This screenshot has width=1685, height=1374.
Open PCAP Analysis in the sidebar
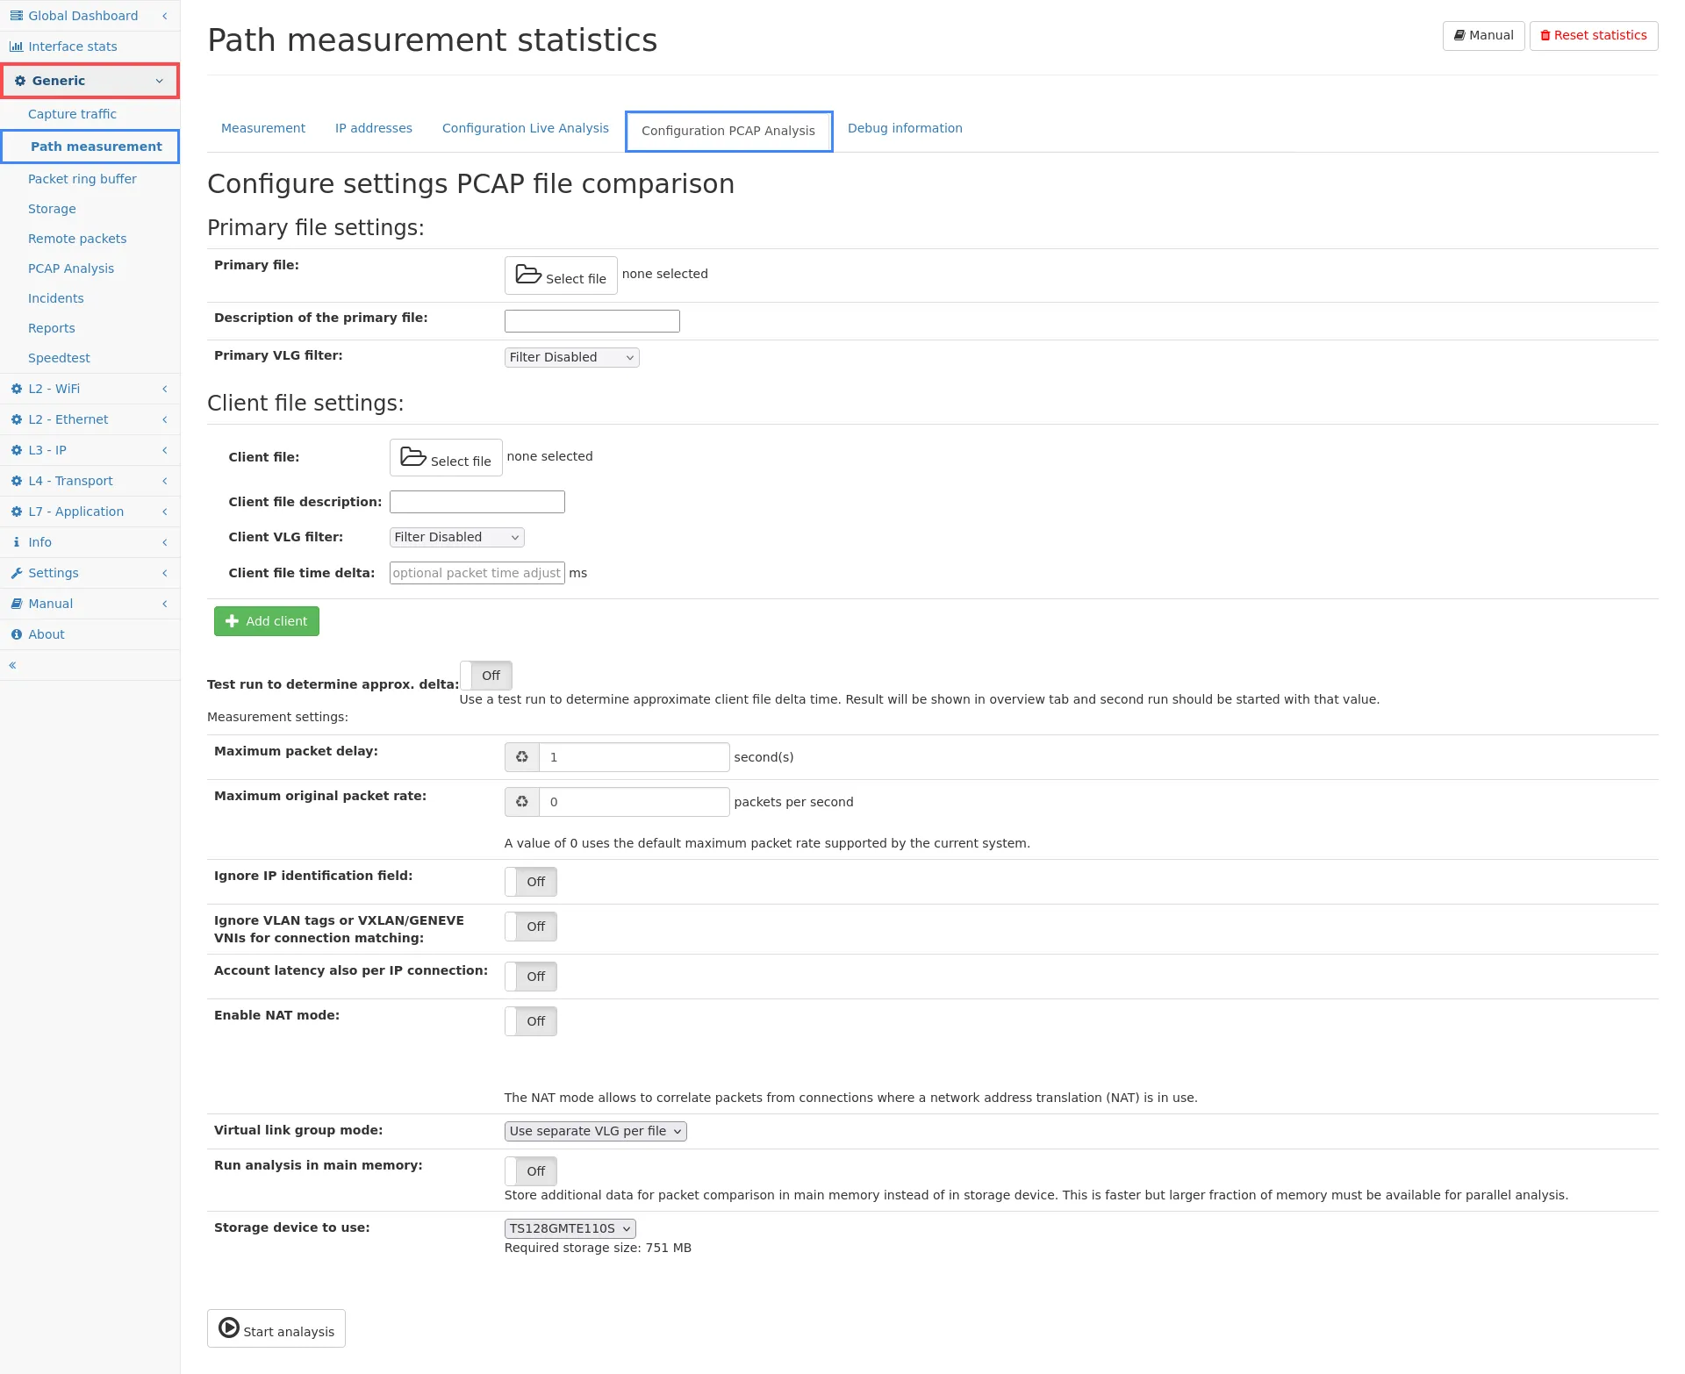(71, 268)
